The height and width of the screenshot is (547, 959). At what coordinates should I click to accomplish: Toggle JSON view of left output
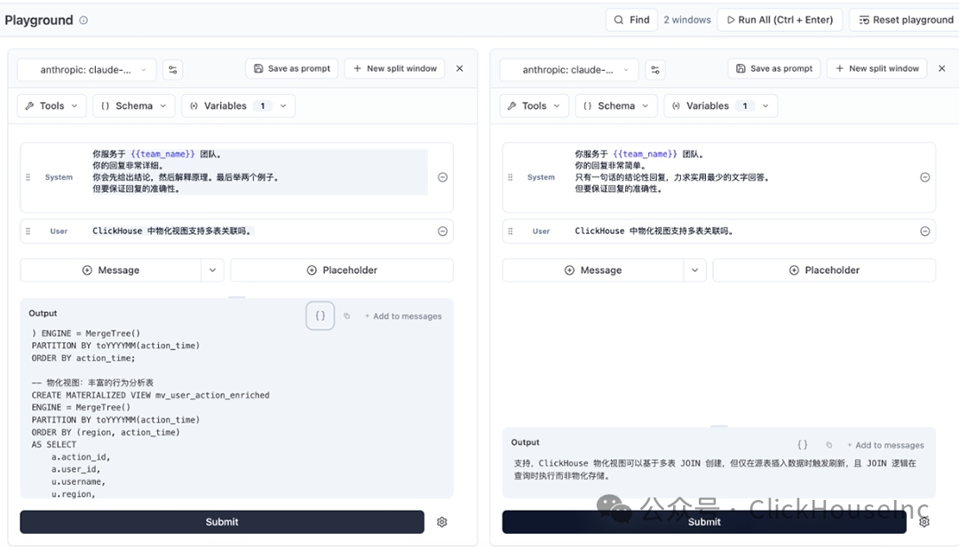pos(320,316)
